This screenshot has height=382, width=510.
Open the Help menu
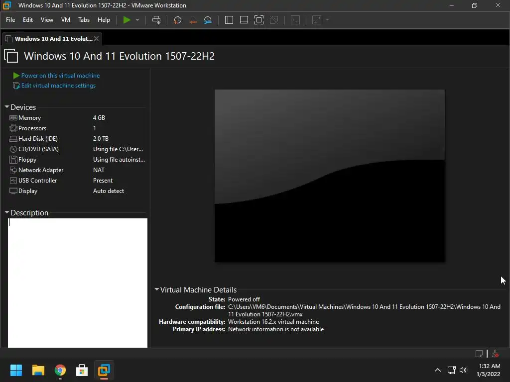(104, 20)
